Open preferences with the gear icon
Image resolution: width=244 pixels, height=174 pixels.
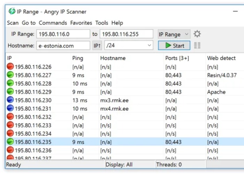[197, 34]
